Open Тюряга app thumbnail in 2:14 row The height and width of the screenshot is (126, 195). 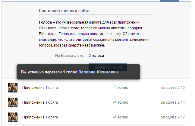coord(13,102)
